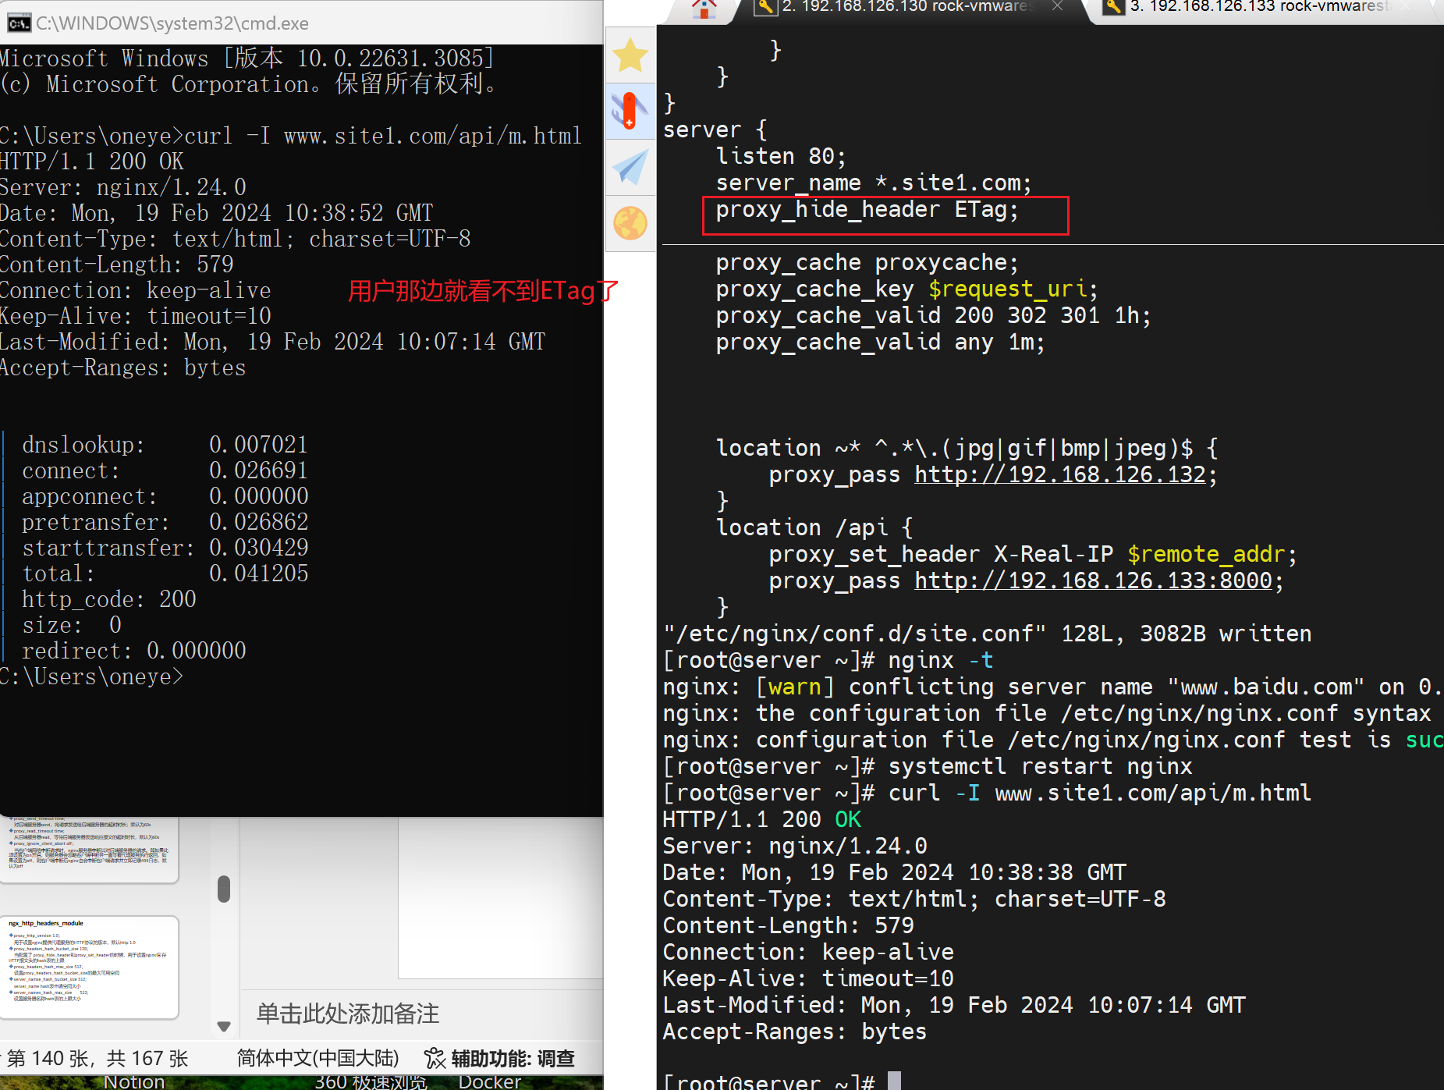
Task: Click the http://192.168.126.133:8000 link
Action: coord(1093,581)
